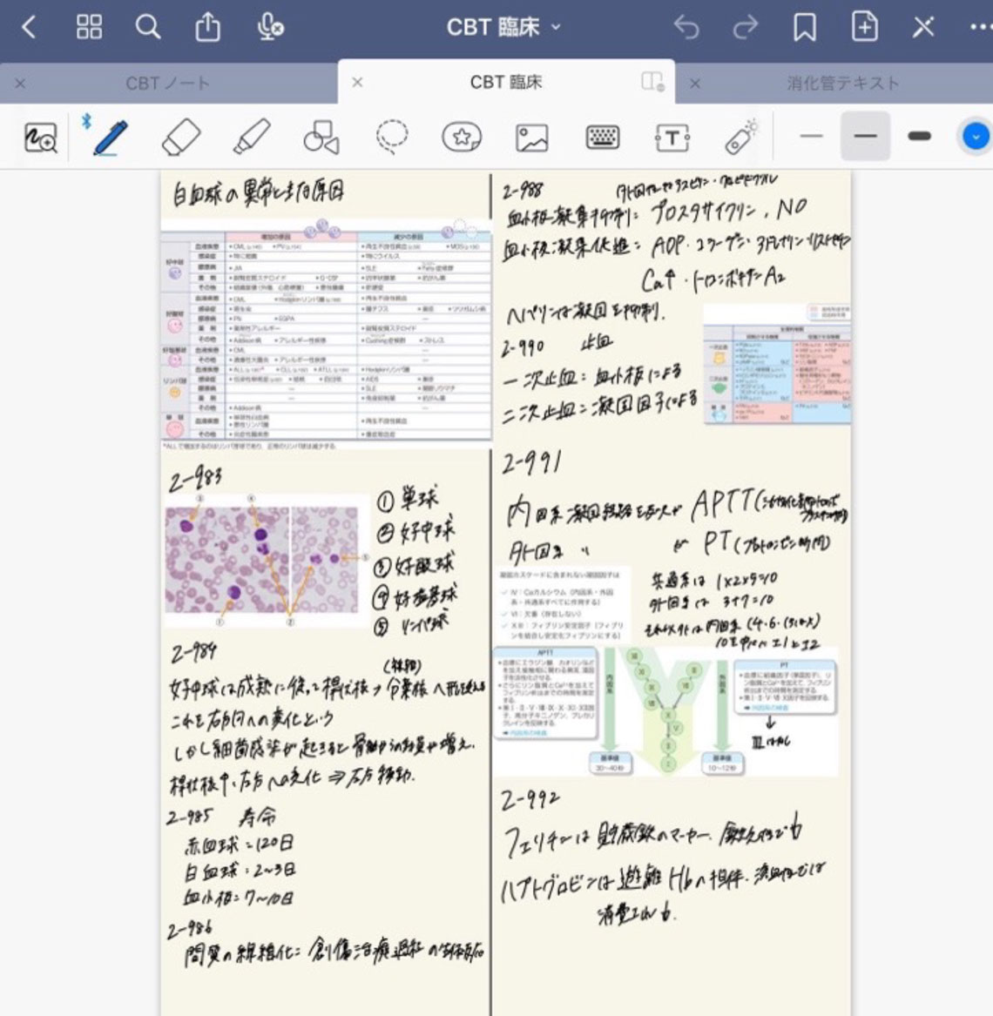This screenshot has width=993, height=1016.
Task: Select the Lasso selection tool
Action: tap(392, 138)
